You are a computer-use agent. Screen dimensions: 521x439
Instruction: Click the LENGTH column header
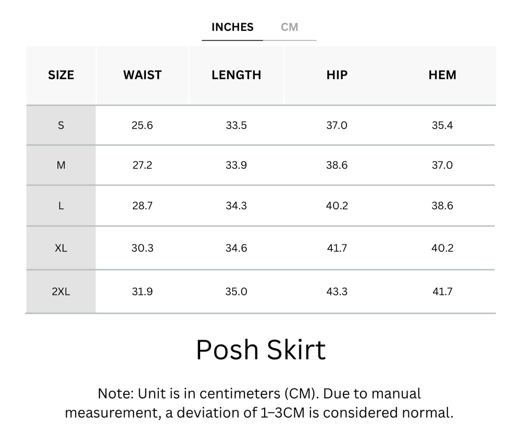(236, 75)
